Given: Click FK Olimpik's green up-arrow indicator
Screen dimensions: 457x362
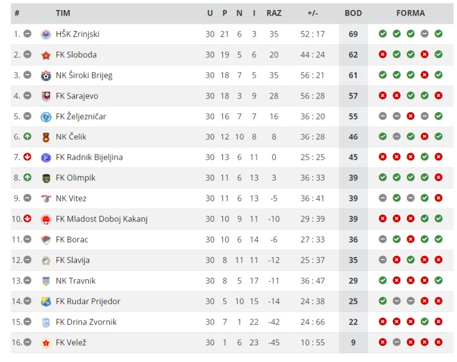Looking at the screenshot, I should 27,177.
